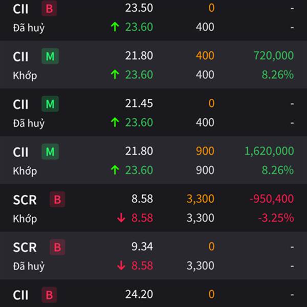Tap green M badge on CII 21.45 cancelled order
This screenshot has height=307, width=307.
pos(50,104)
